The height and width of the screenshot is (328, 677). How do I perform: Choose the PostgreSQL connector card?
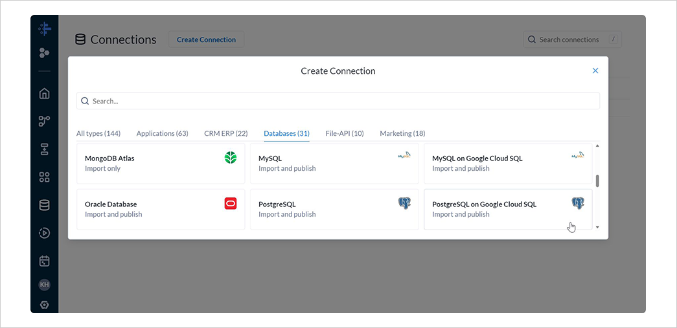pos(334,209)
